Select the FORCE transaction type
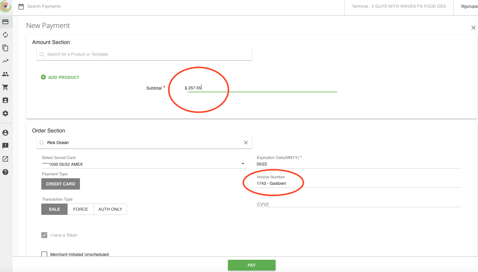 81,209
